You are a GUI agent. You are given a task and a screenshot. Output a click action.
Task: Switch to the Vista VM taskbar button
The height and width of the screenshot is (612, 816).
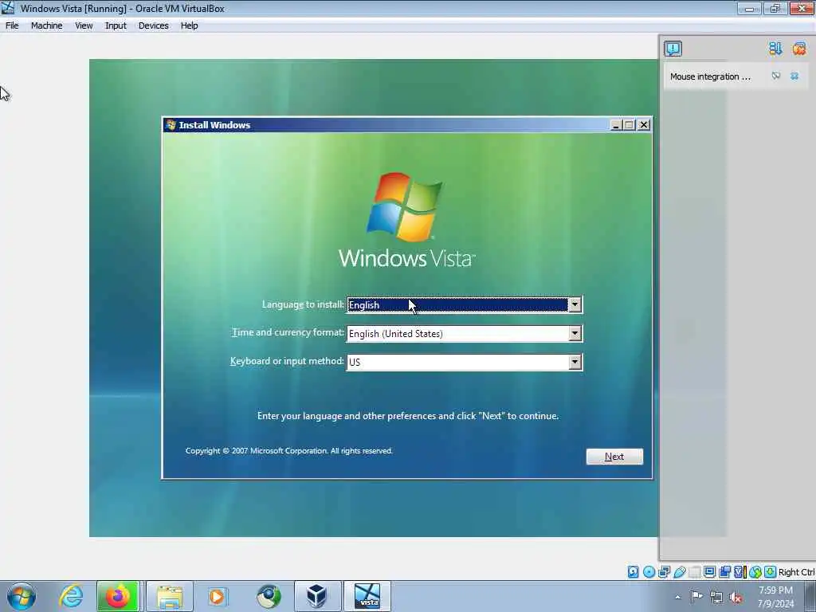pyautogui.click(x=367, y=596)
